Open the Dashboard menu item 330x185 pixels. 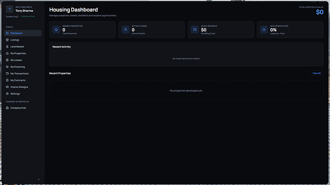pos(23,33)
